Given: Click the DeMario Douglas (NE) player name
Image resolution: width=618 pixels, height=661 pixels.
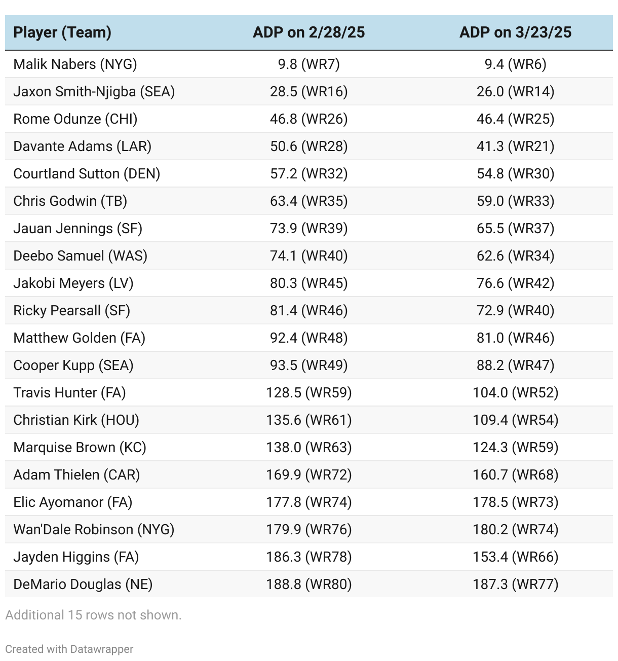Looking at the screenshot, I should point(83,584).
